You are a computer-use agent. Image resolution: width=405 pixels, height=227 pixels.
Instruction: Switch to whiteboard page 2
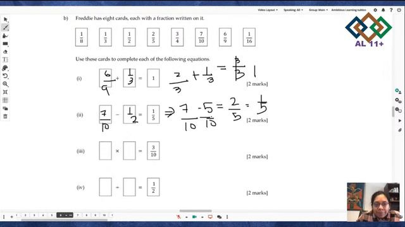coord(25,215)
